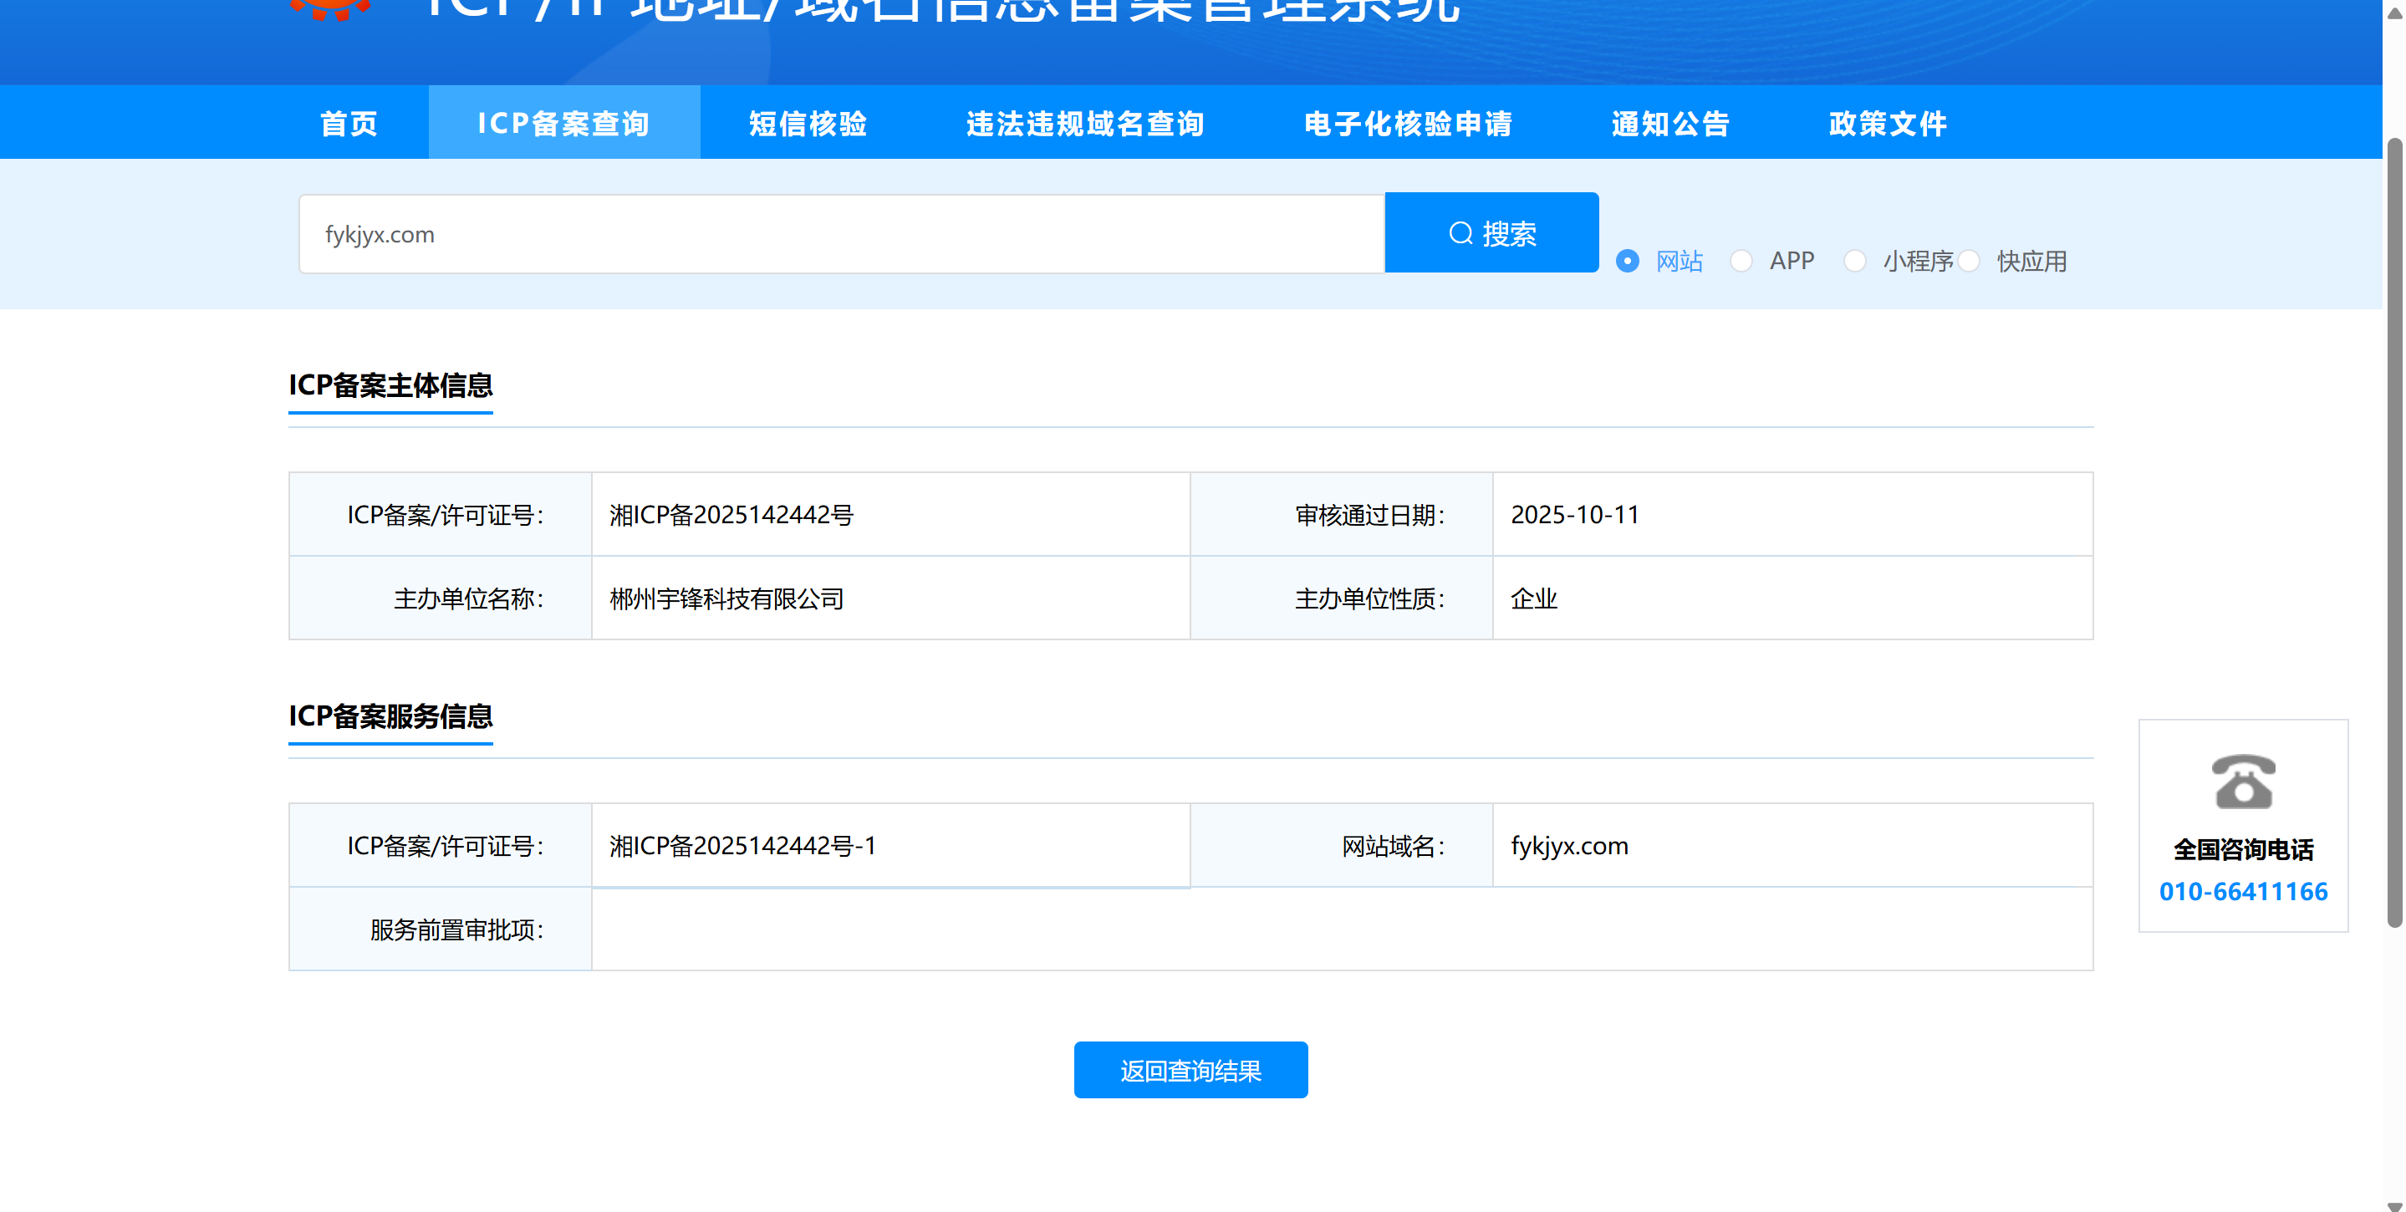Click the domain search input field

[841, 234]
